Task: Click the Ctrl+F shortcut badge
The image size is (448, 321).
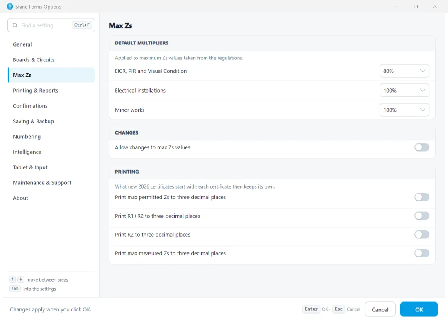Action: tap(82, 25)
